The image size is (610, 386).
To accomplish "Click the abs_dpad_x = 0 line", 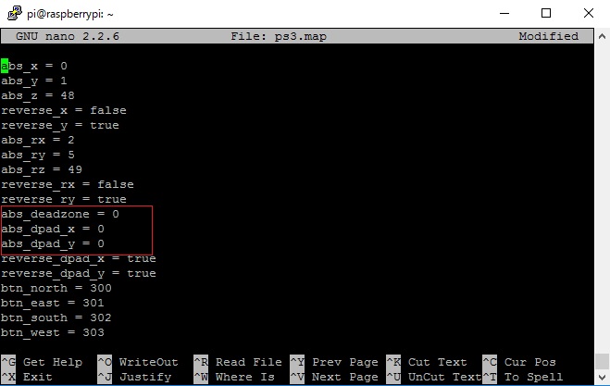I will tap(53, 229).
